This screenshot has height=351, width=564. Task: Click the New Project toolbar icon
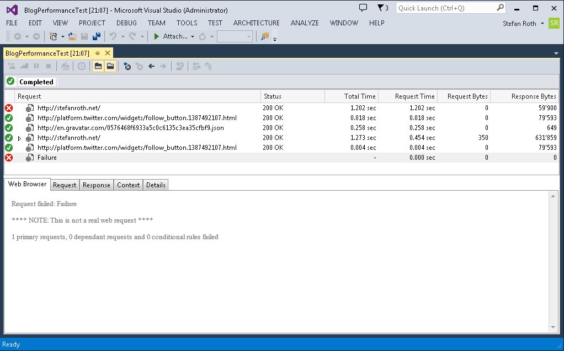53,36
